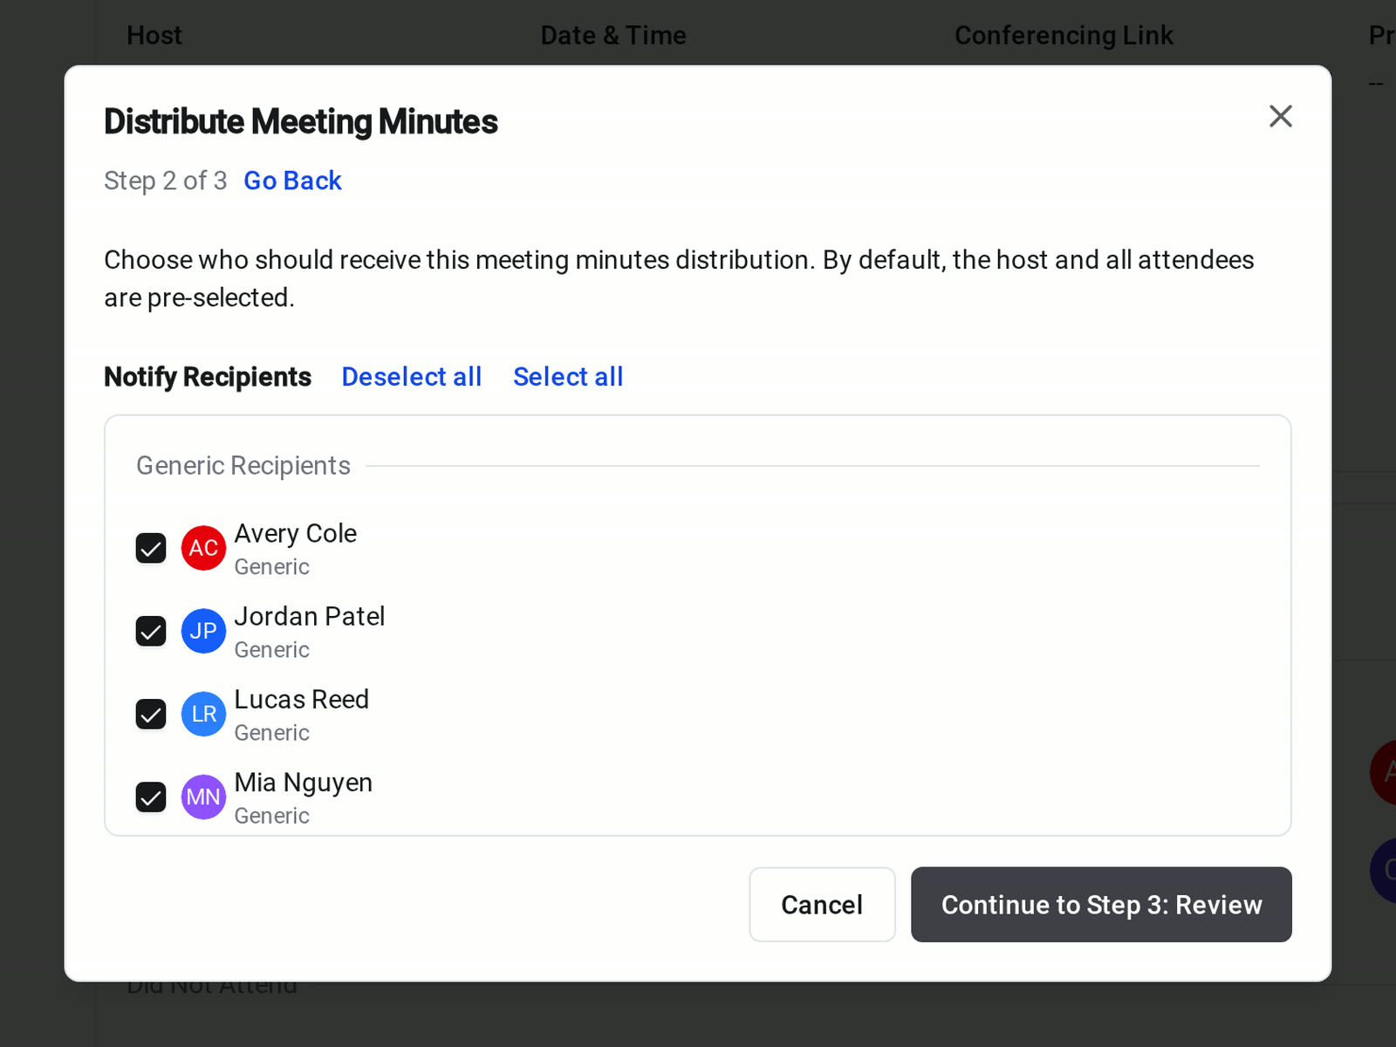Uncheck the Jordan Patel recipient checkbox
Screen dimensions: 1396x1047
(151, 631)
